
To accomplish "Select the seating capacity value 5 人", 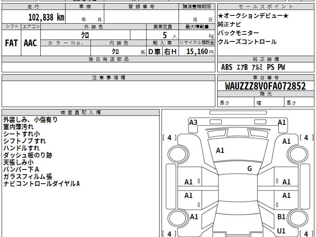I will pos(170,35).
